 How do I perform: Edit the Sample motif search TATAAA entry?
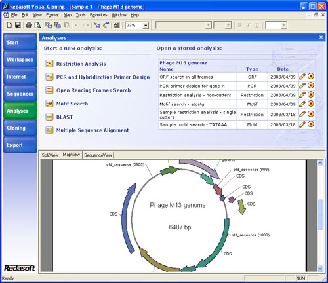(302, 124)
